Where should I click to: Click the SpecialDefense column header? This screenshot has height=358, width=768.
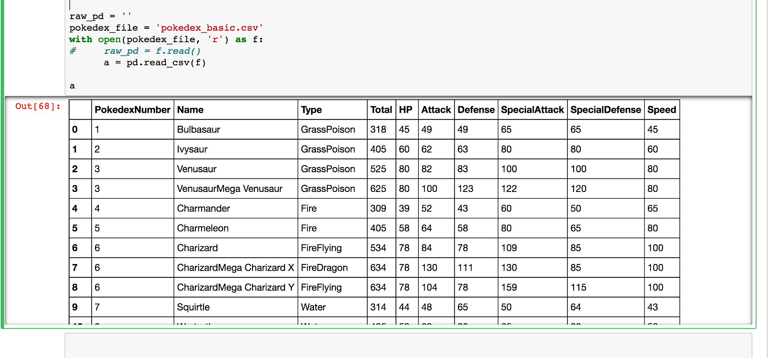coord(605,110)
